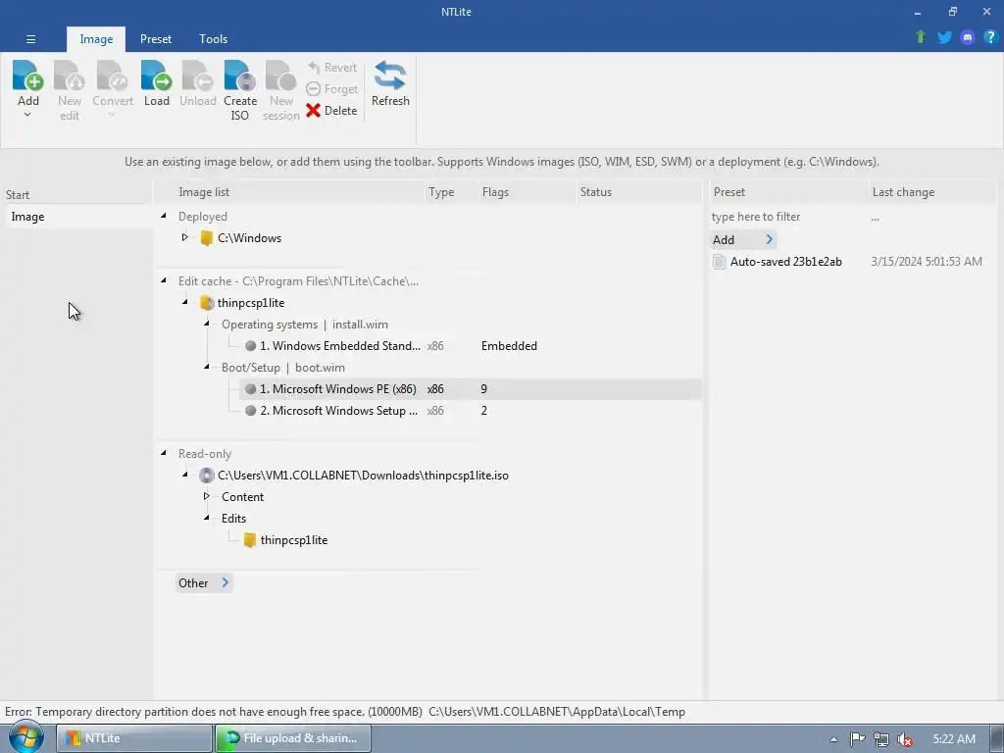This screenshot has width=1004, height=753.
Task: Click the Embedded flag cell
Action: [509, 346]
